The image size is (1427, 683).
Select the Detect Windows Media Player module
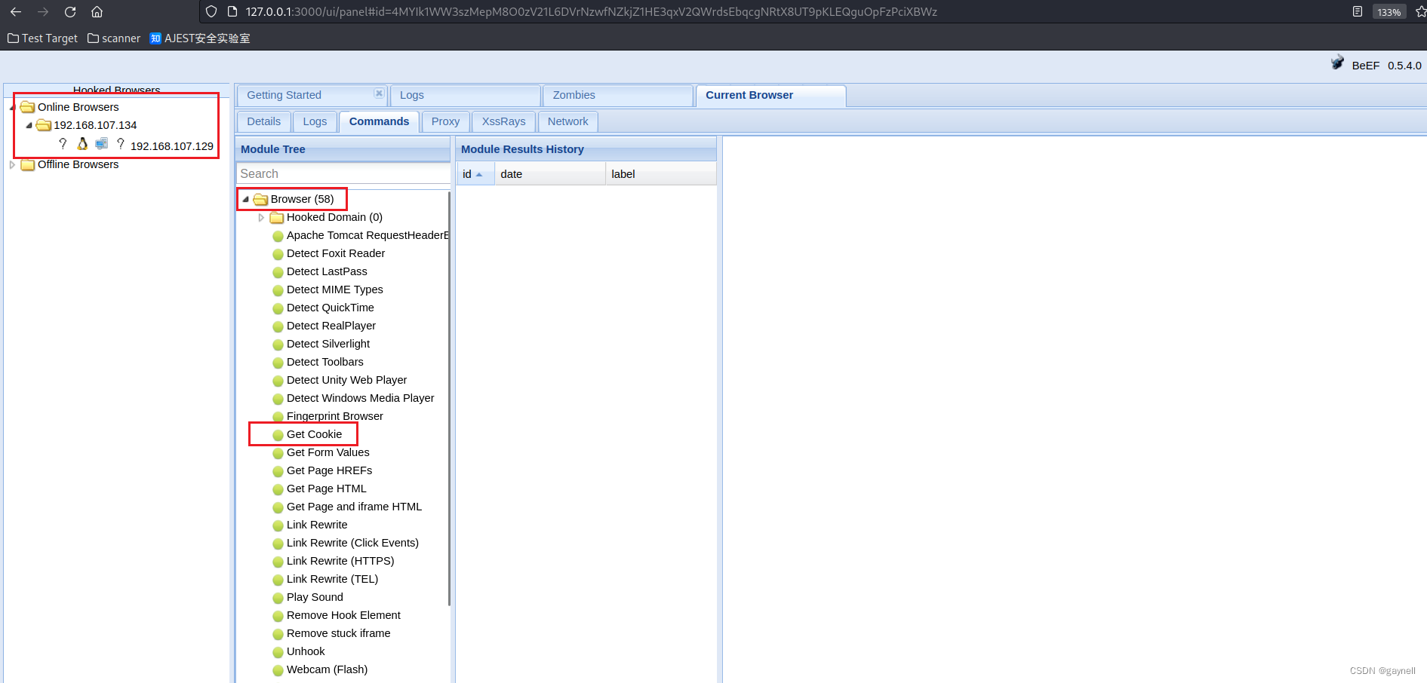click(360, 398)
